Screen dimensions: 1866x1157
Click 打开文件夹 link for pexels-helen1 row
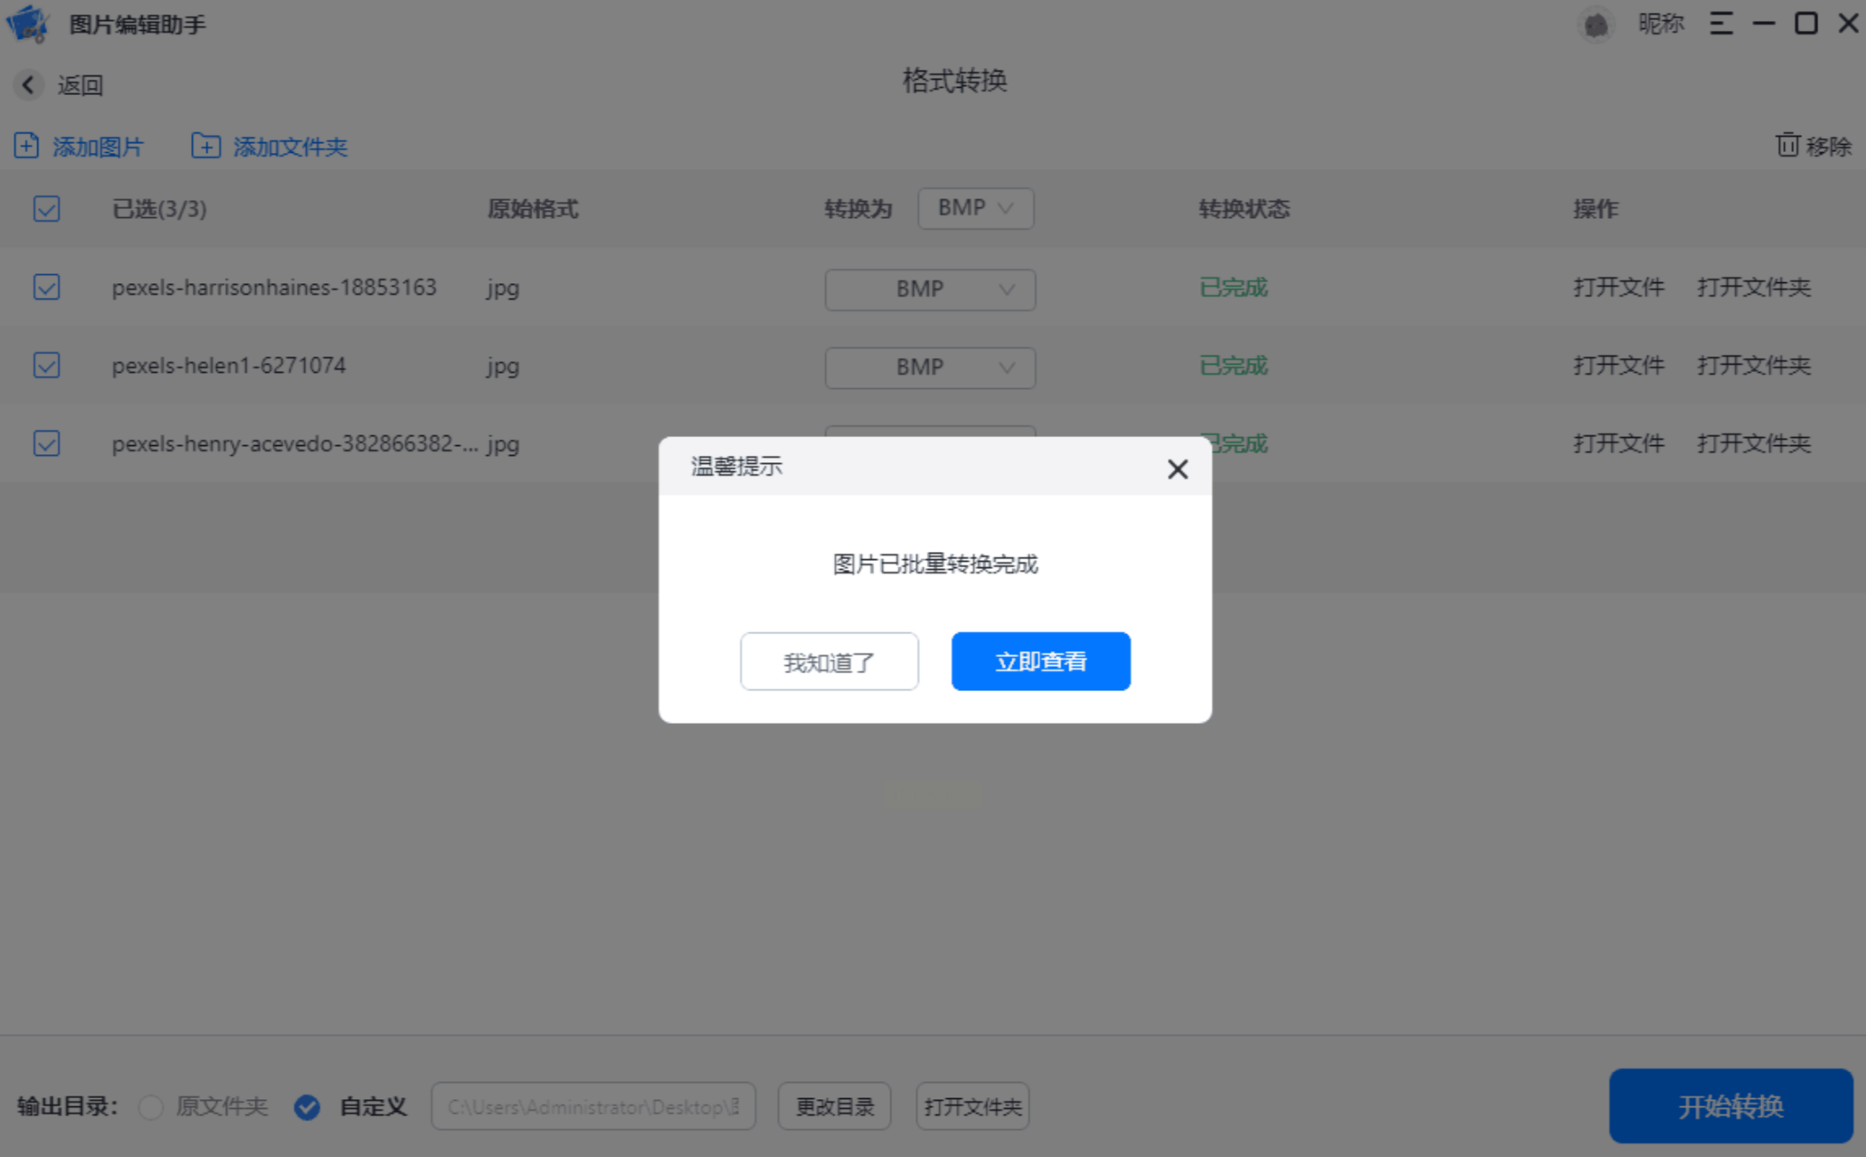pyautogui.click(x=1753, y=365)
